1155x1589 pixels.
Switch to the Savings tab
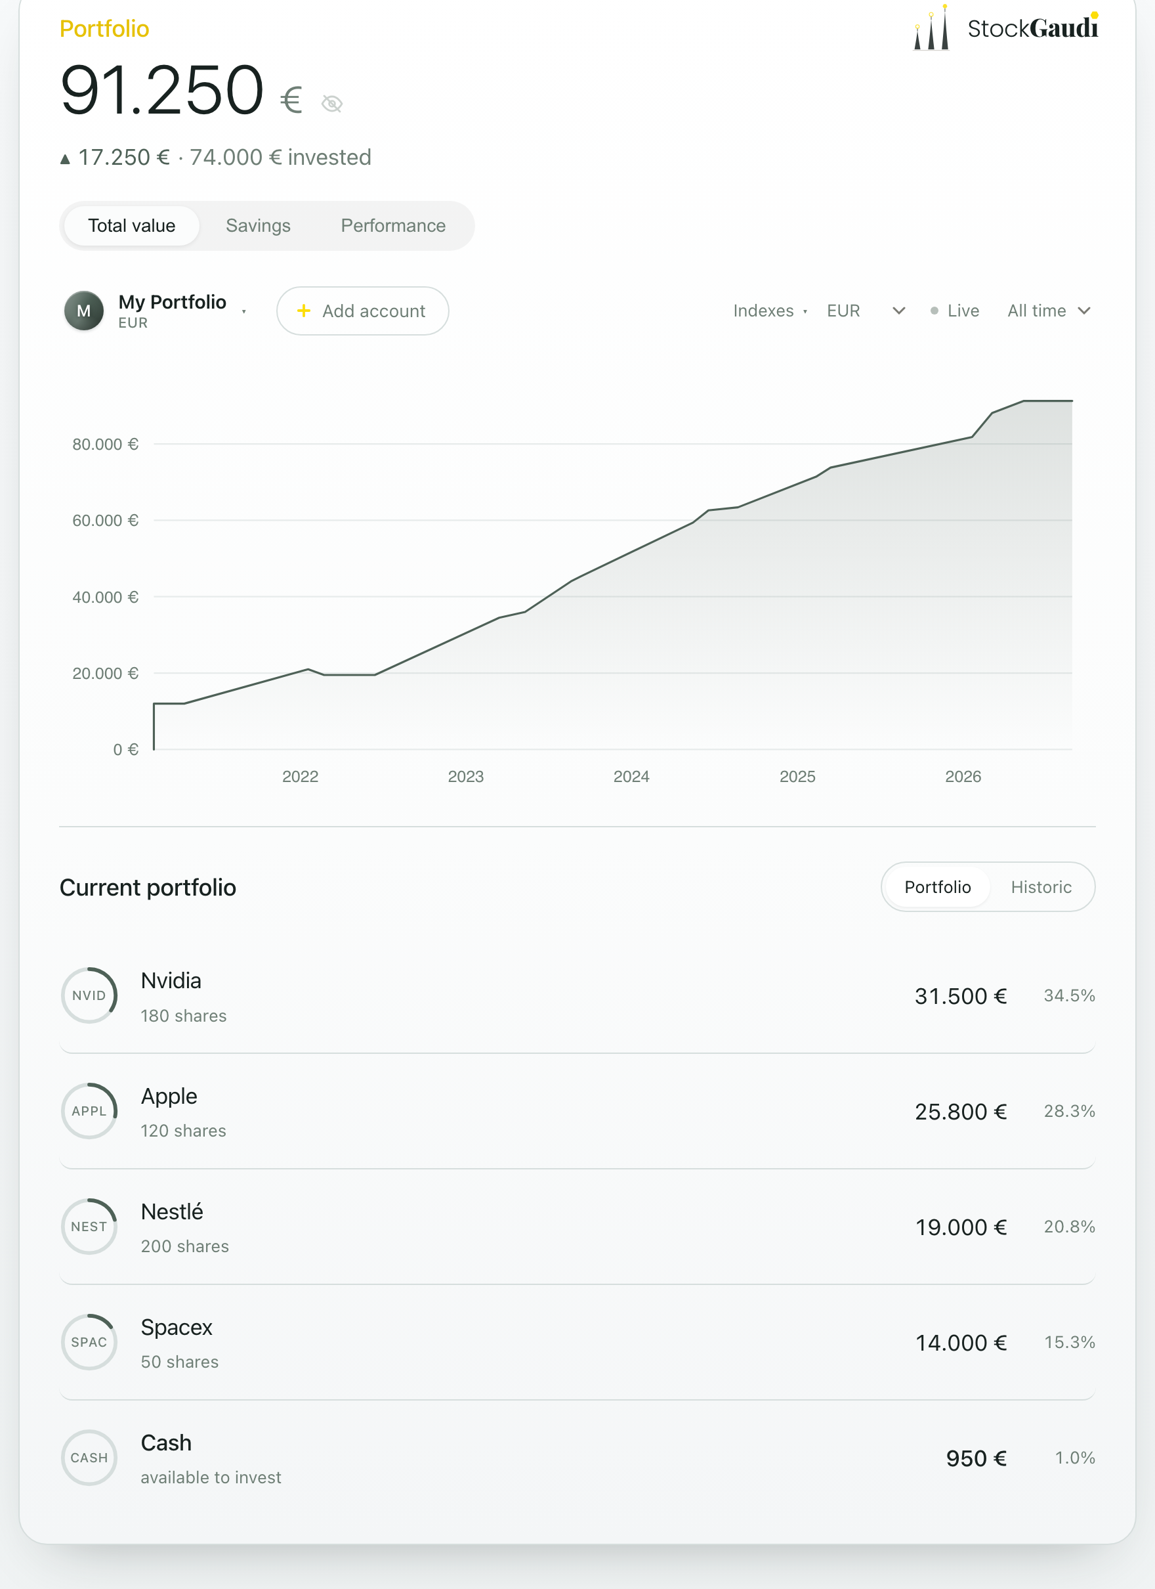click(258, 226)
